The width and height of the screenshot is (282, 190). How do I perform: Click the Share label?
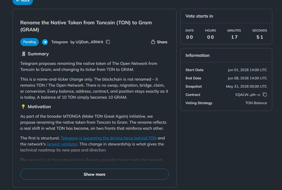[162, 42]
